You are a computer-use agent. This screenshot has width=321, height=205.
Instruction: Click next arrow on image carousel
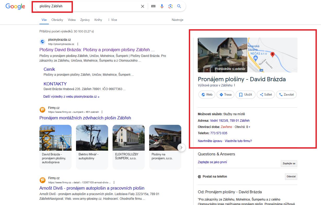[182, 148]
